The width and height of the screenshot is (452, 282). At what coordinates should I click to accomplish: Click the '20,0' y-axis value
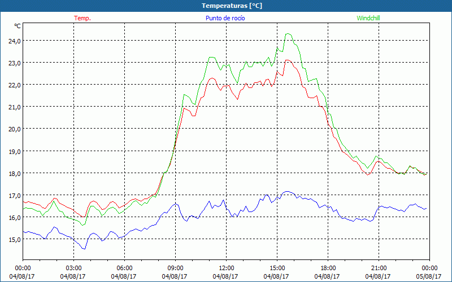point(15,129)
